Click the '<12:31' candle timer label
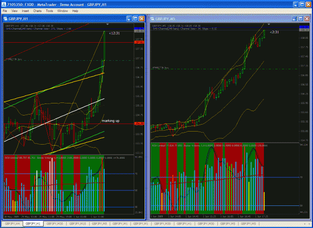The height and width of the screenshot is (228, 313). pyautogui.click(x=114, y=33)
